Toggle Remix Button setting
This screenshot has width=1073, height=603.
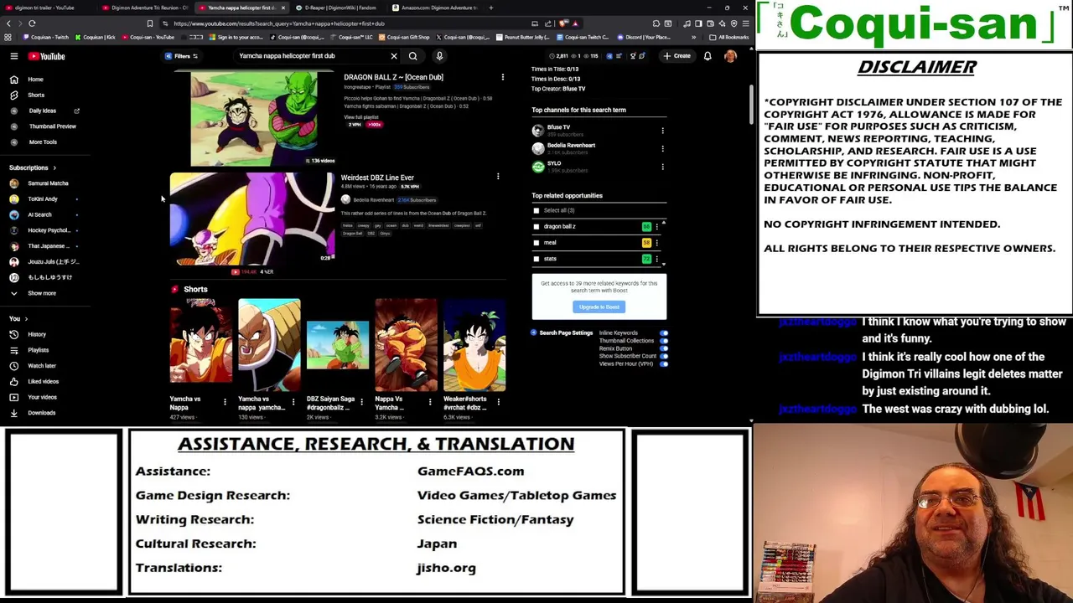664,348
